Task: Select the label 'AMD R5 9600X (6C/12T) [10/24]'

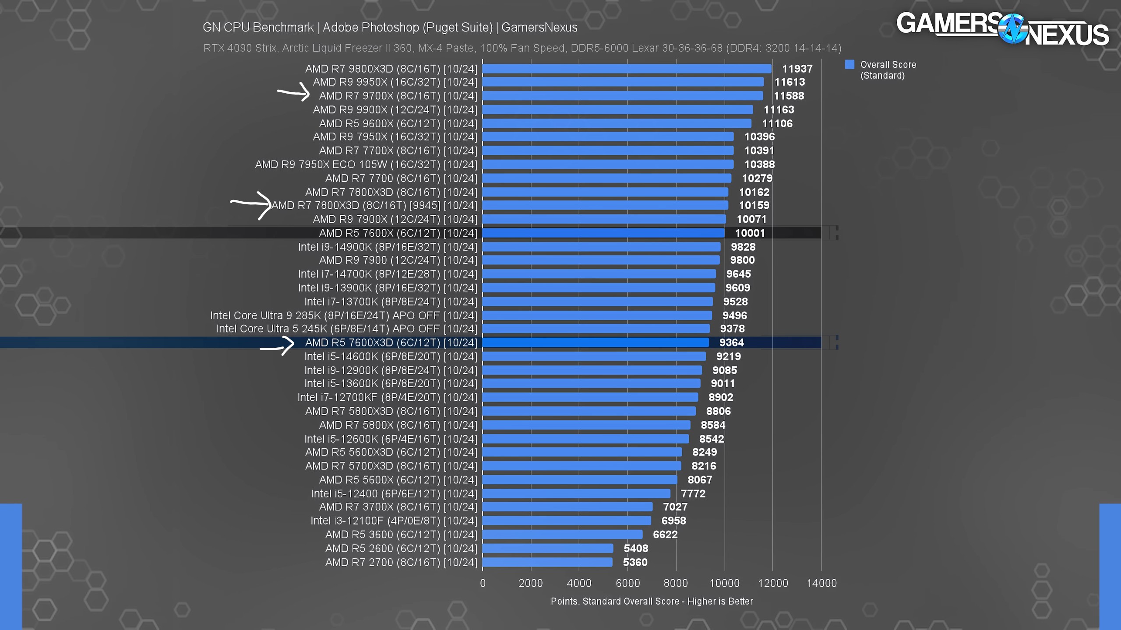Action: tap(398, 124)
